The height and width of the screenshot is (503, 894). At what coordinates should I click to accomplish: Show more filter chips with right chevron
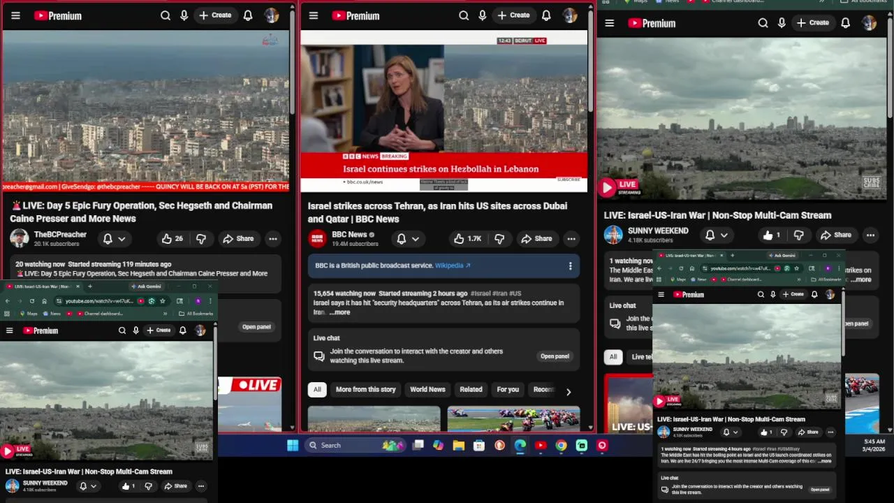coord(569,392)
